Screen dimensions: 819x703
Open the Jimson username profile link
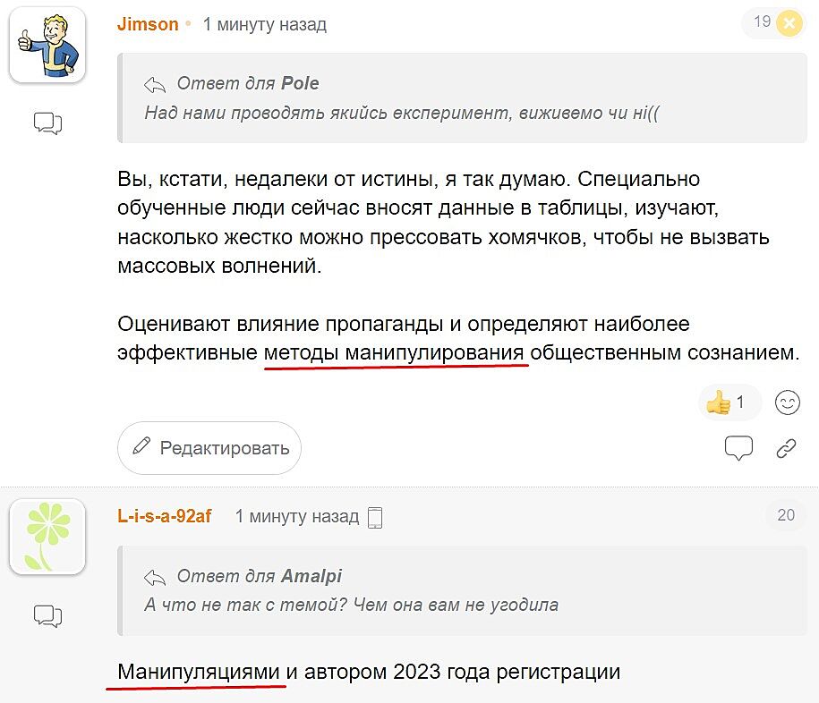pyautogui.click(x=148, y=25)
